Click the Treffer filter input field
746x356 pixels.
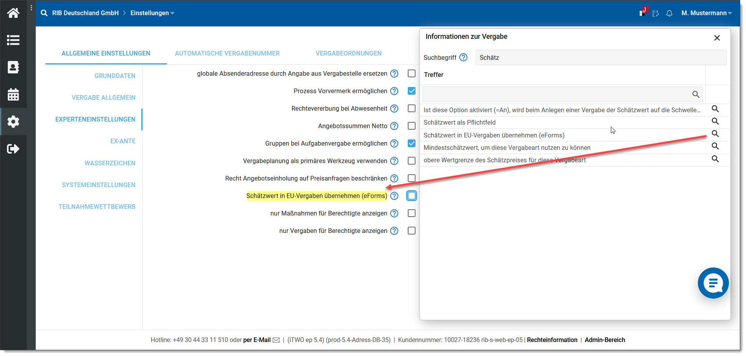pos(562,94)
